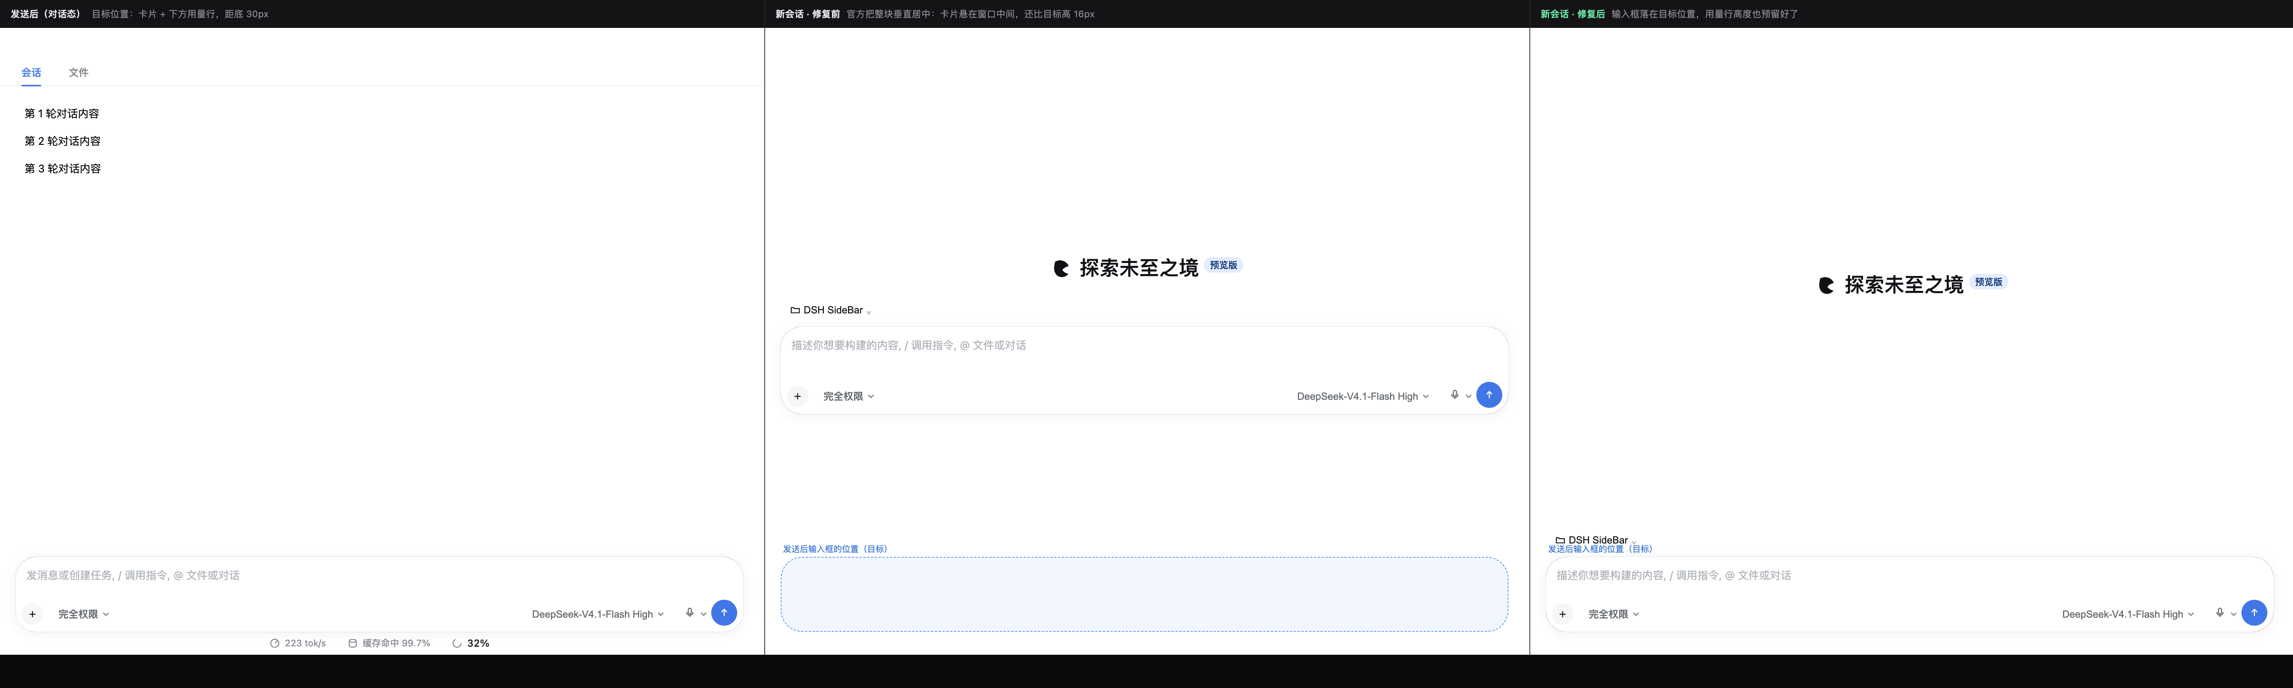Click the blue send arrow in 修复前 panel
This screenshot has width=2293, height=688.
pyautogui.click(x=1489, y=395)
